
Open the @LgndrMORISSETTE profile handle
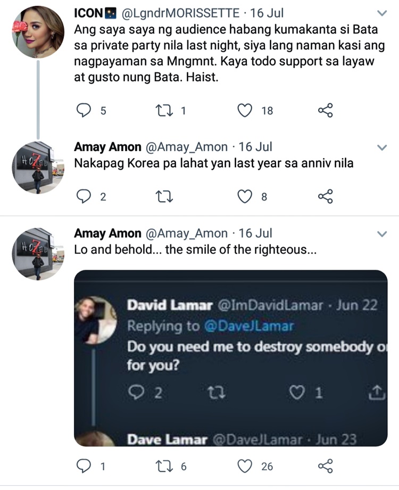pos(180,13)
